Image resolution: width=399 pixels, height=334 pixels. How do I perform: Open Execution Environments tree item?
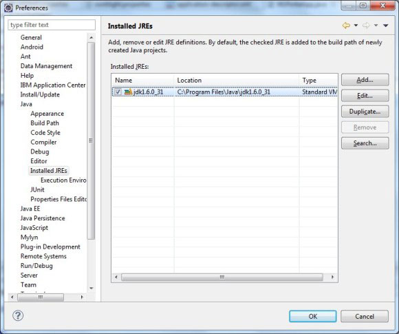click(63, 180)
